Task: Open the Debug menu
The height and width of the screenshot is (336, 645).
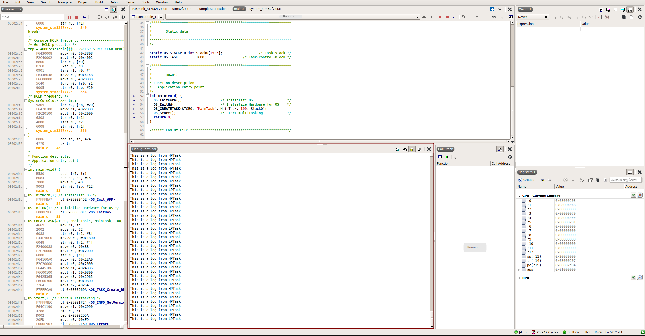Action: click(x=114, y=2)
